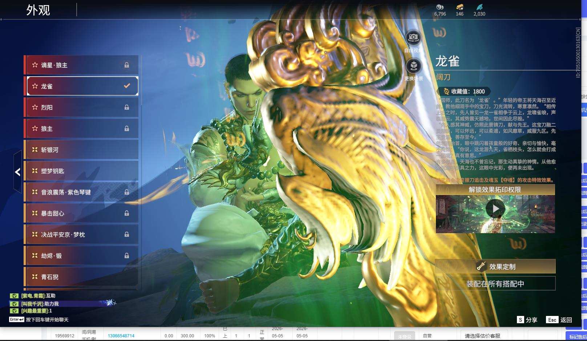Click the 更换场景 scene change icon
Image resolution: width=587 pixels, height=341 pixels.
click(413, 66)
